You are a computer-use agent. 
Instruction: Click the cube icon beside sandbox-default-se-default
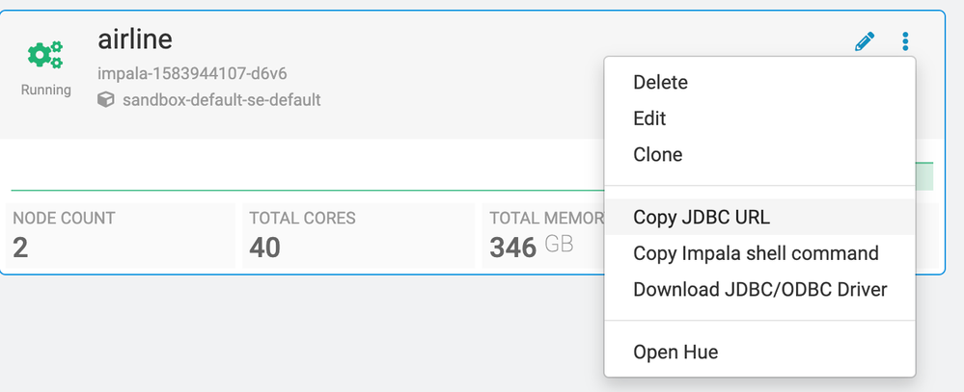click(106, 99)
